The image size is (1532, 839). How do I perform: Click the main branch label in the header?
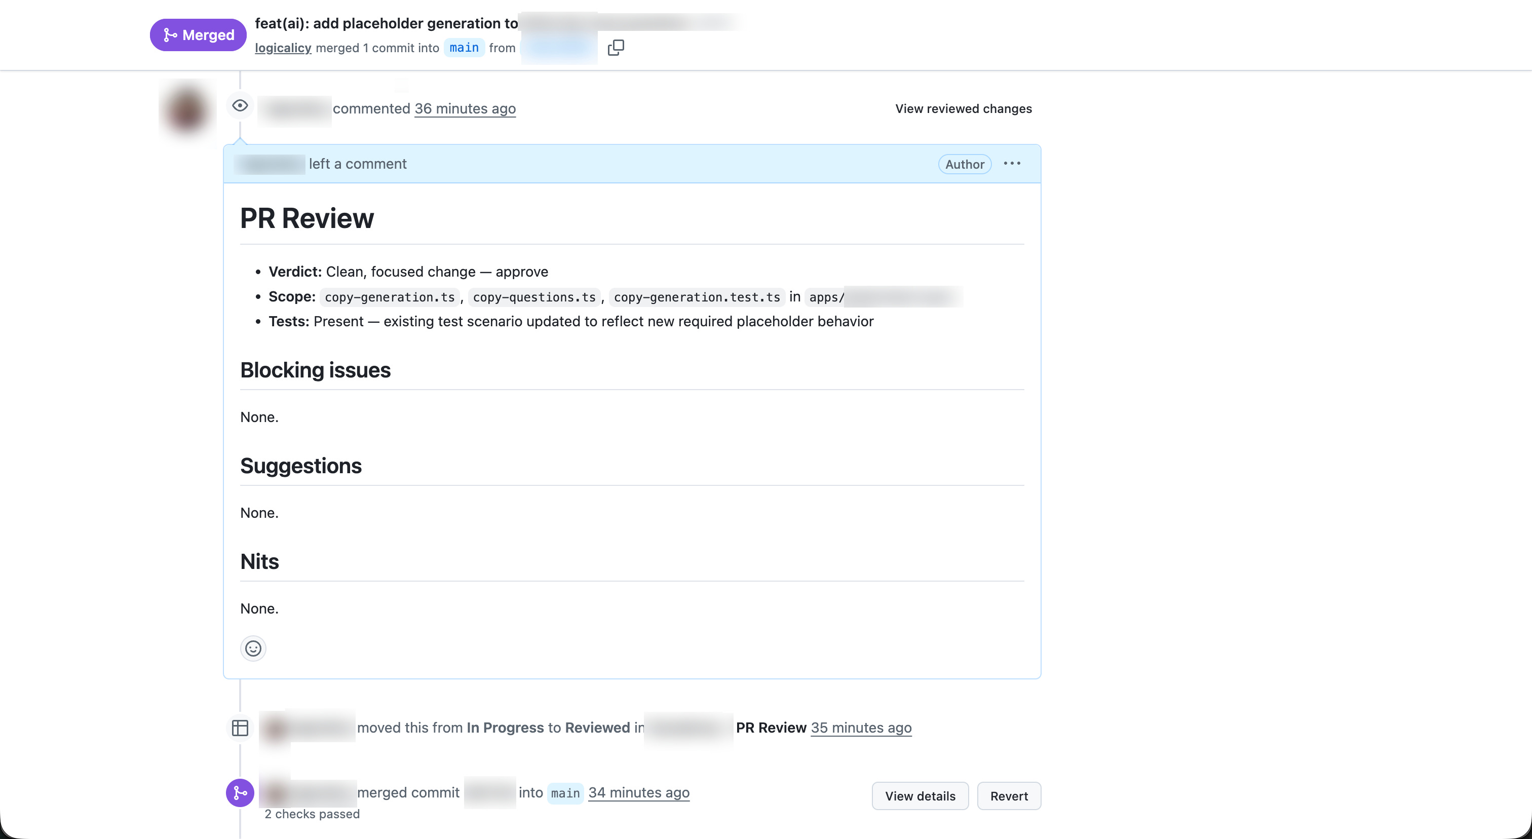(x=464, y=48)
